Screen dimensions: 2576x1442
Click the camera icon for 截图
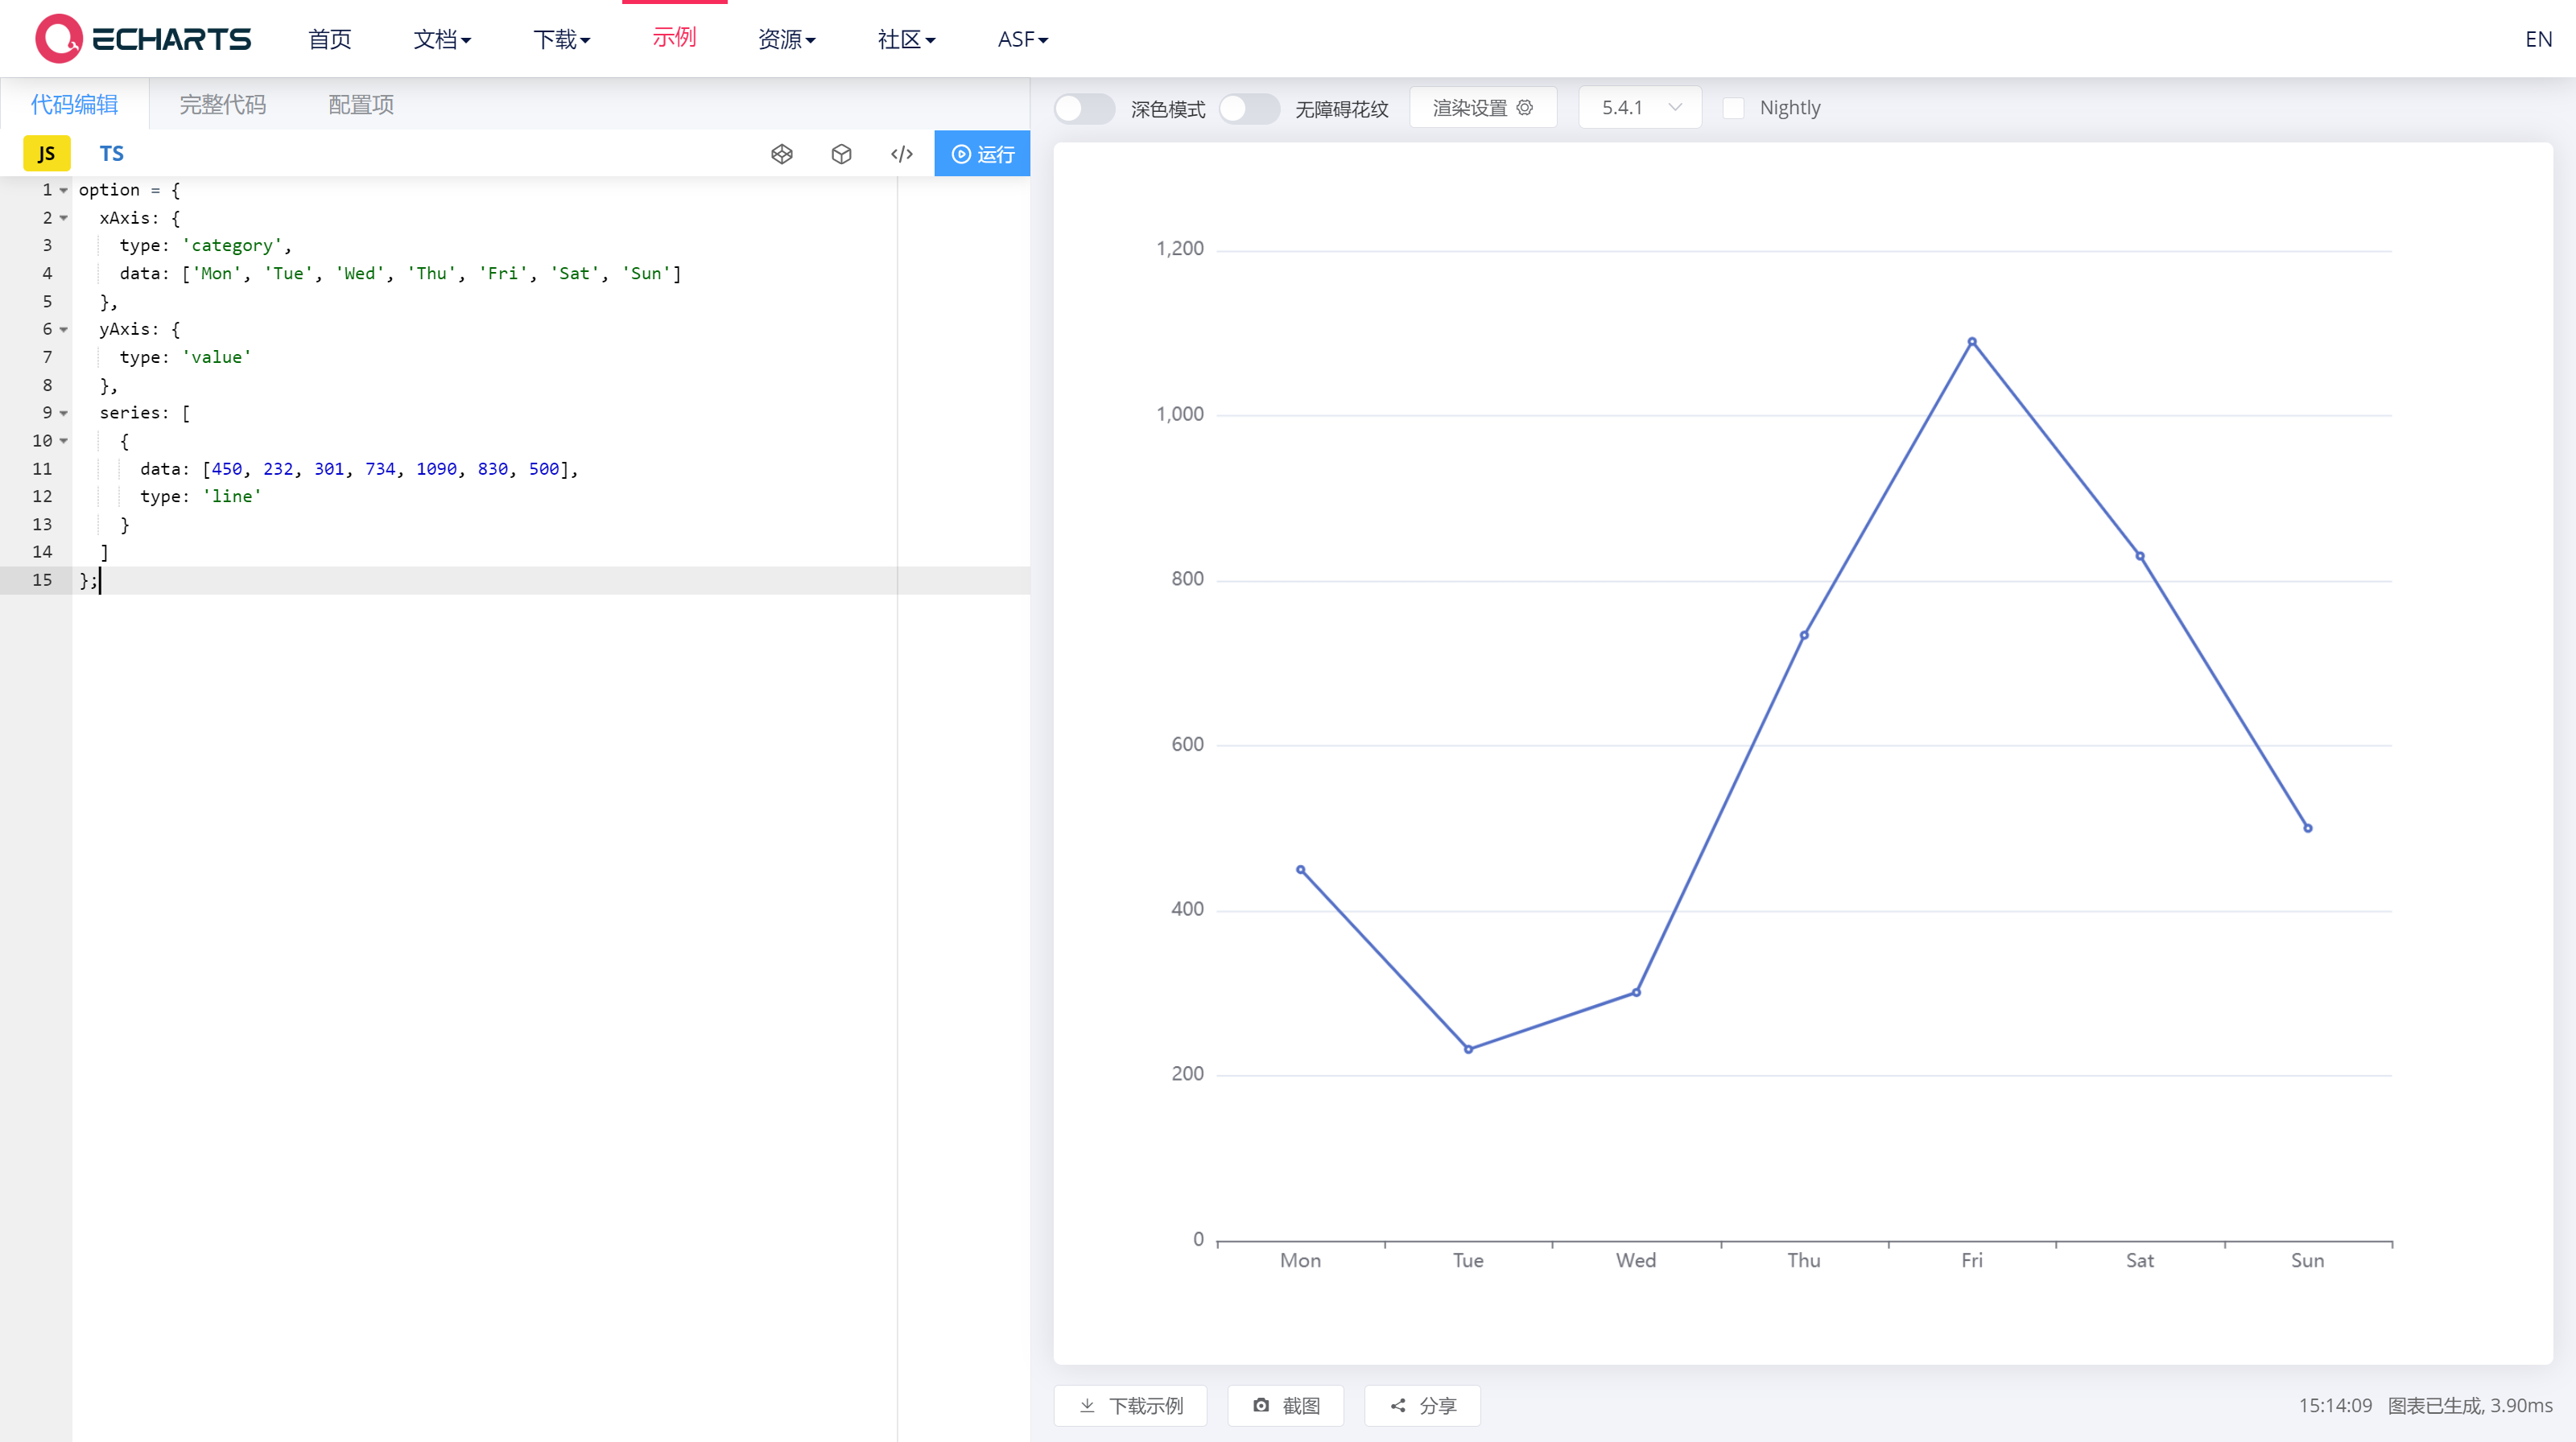(1261, 1405)
